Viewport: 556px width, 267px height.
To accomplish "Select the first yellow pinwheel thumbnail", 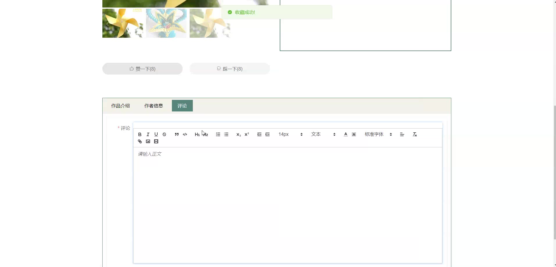I will point(123,23).
